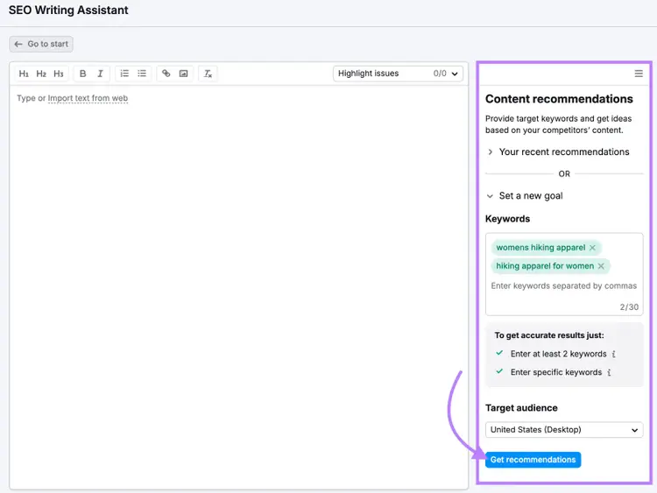Expand 'Your recent recommendations'

(559, 152)
